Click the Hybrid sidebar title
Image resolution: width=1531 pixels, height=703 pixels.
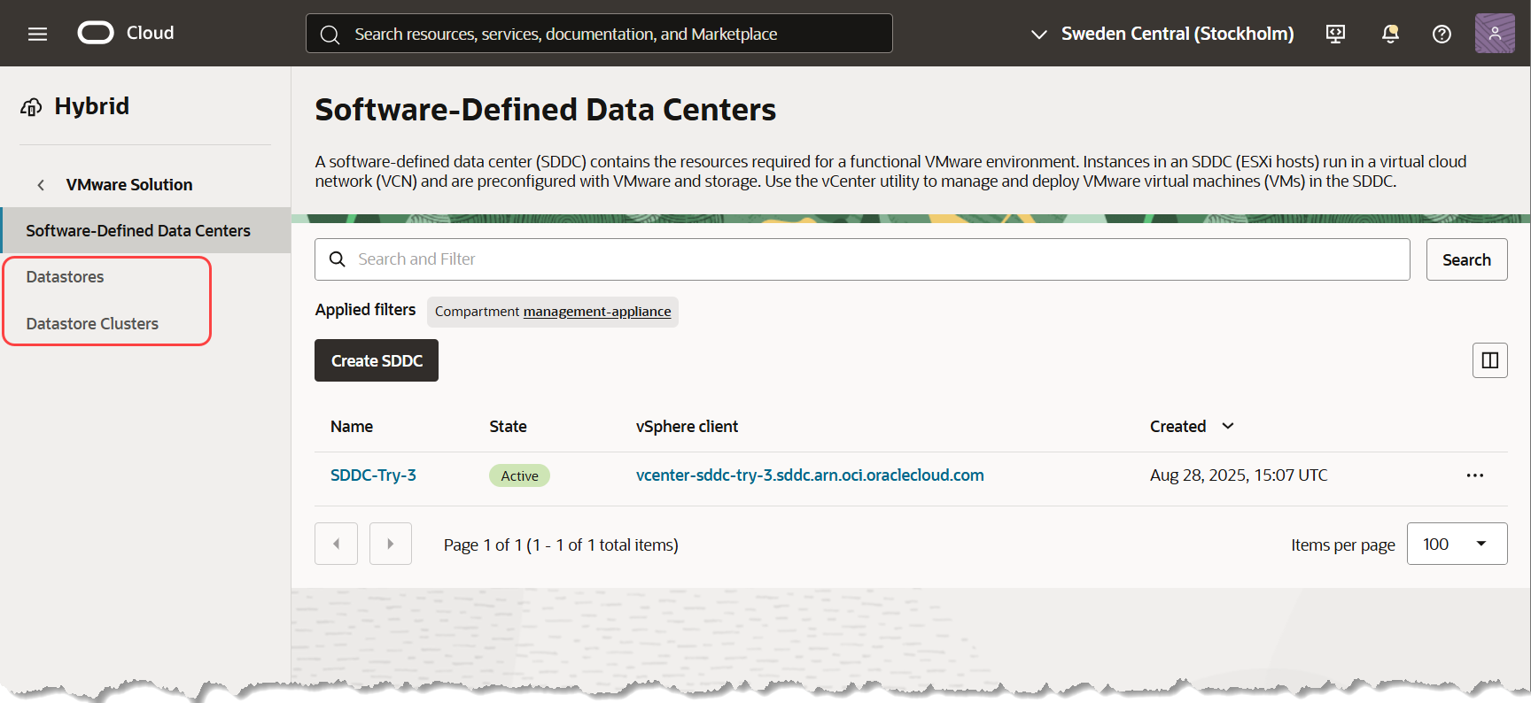[x=91, y=106]
